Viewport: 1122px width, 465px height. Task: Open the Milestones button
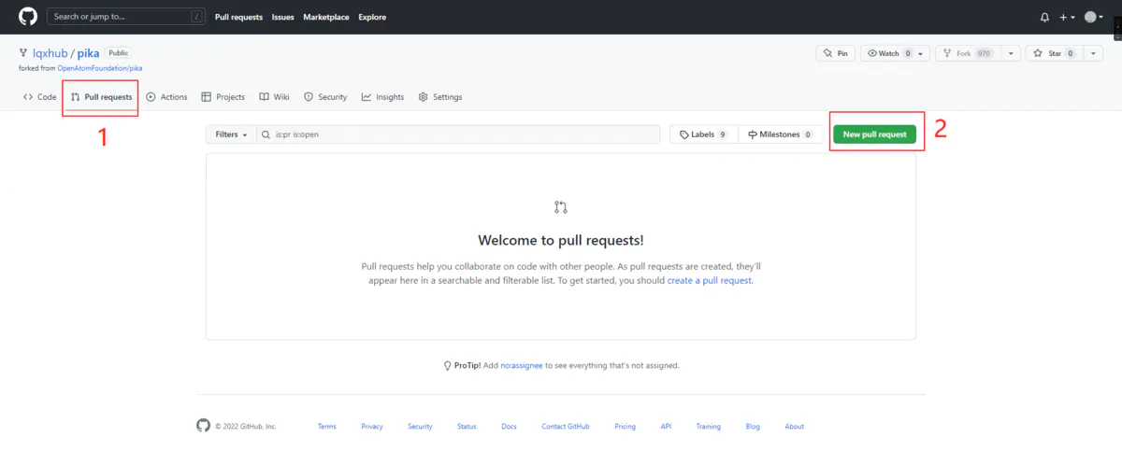[x=780, y=134]
